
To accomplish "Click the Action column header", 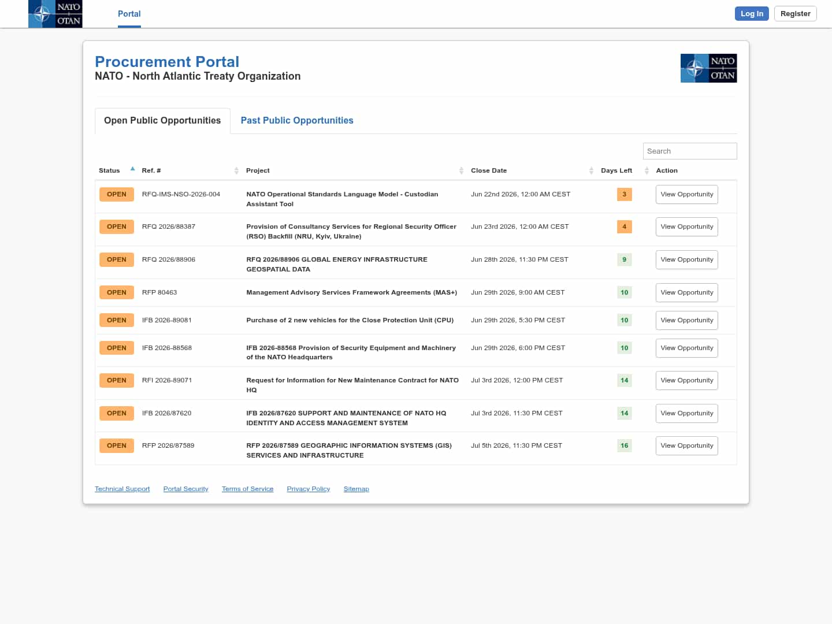I will coord(667,170).
